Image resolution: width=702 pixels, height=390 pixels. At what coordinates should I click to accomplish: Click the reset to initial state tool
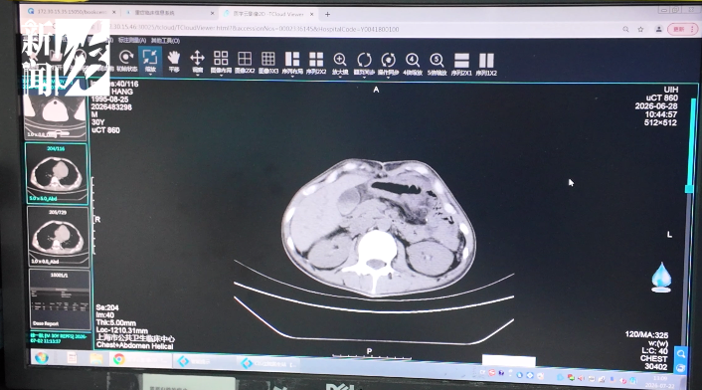tap(126, 61)
